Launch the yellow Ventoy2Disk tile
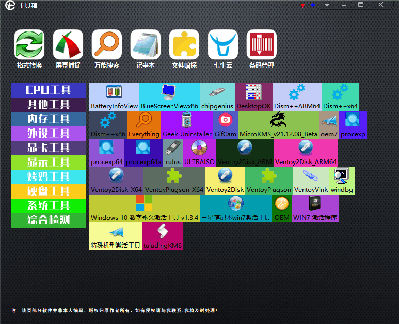 coord(225,181)
